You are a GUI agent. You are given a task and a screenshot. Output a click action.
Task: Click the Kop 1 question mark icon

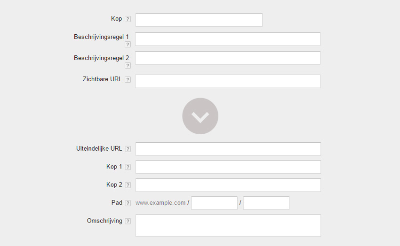pos(128,167)
